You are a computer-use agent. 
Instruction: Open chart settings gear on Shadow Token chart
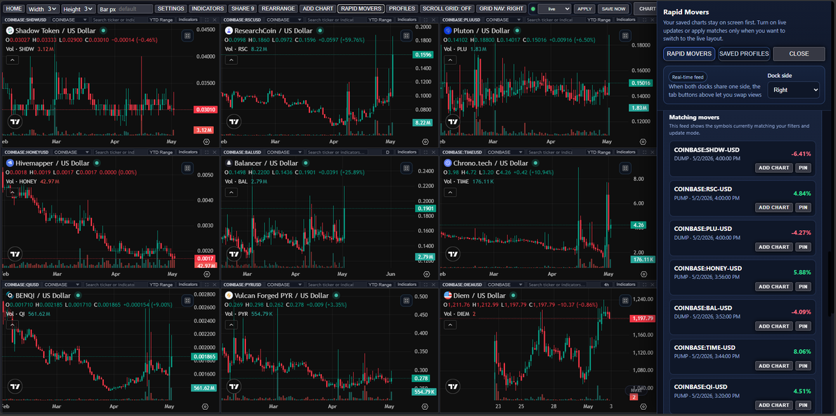pyautogui.click(x=206, y=141)
